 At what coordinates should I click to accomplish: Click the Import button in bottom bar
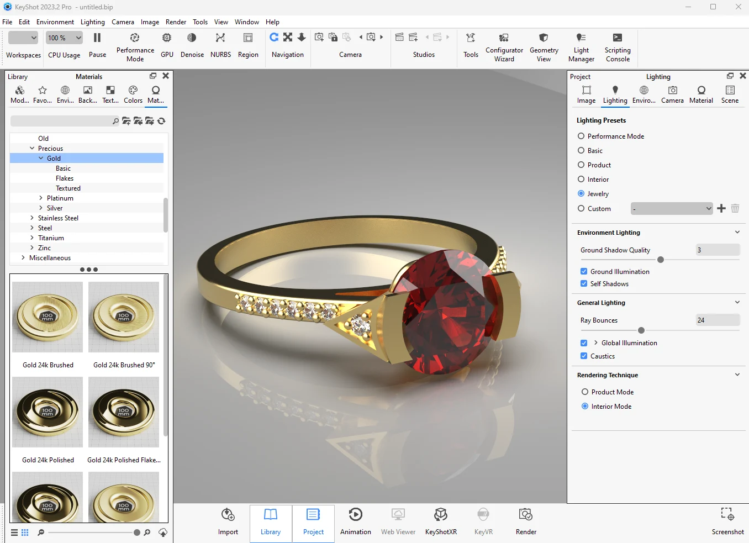(228, 522)
